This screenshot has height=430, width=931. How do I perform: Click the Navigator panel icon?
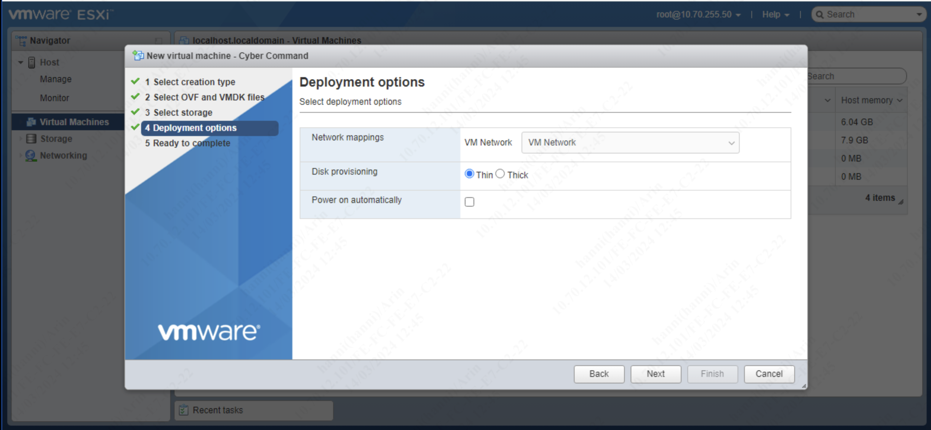coord(21,40)
